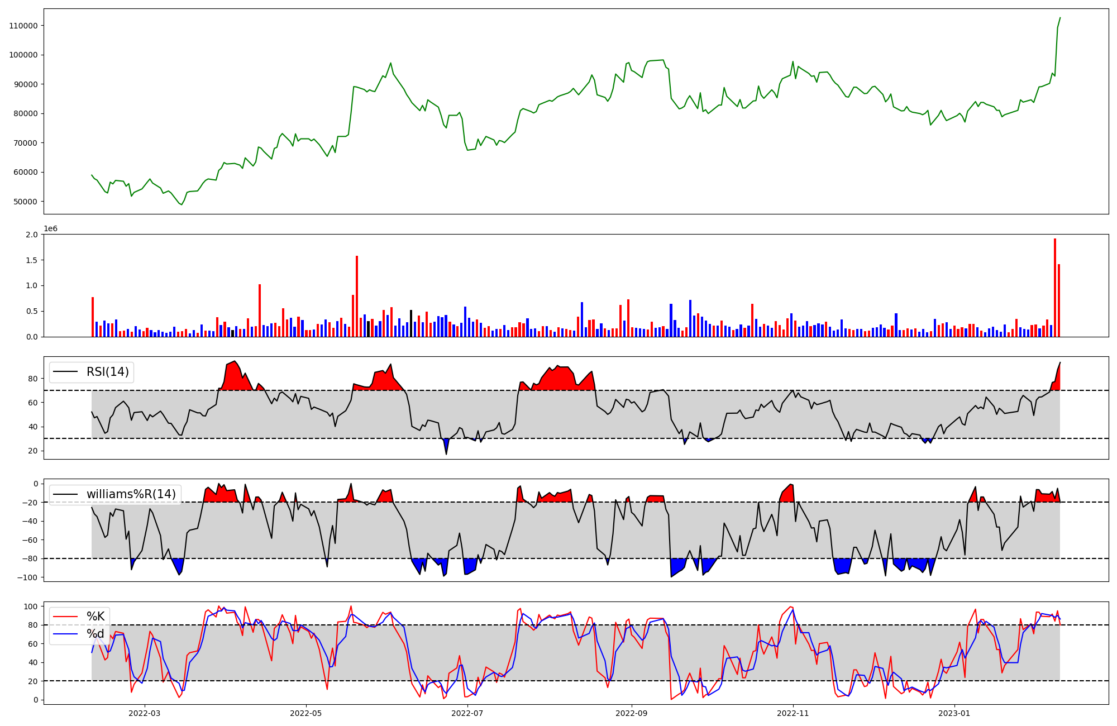This screenshot has height=726, width=1117.
Task: Click the 2022-09 x-axis date label
Action: (631, 713)
